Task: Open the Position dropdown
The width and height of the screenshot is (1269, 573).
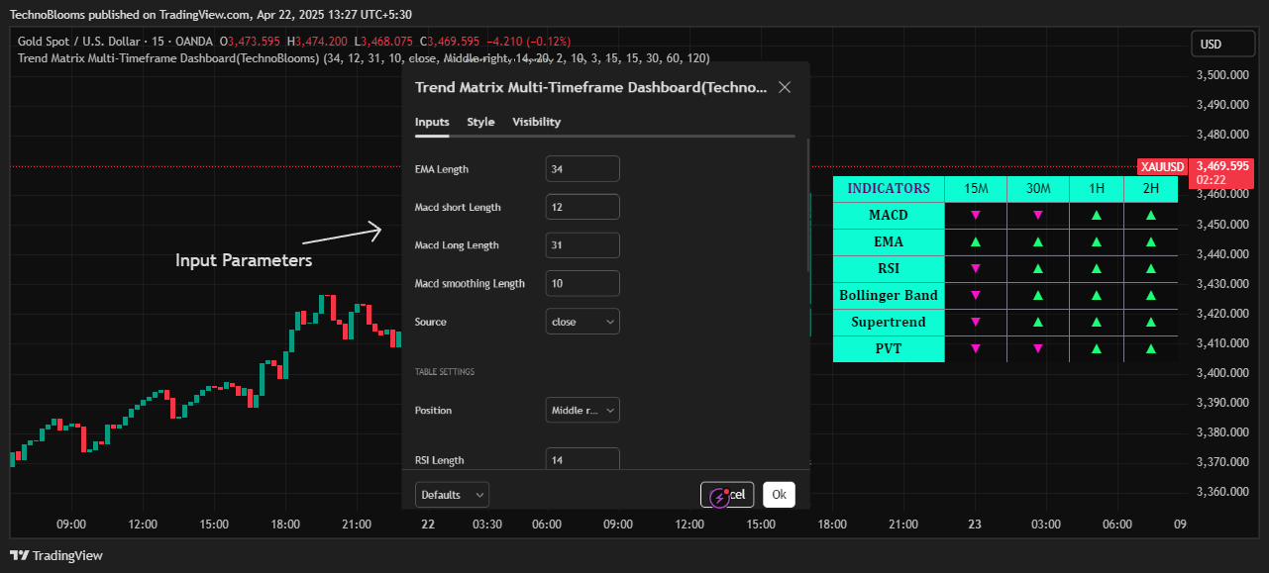Action: tap(582, 410)
